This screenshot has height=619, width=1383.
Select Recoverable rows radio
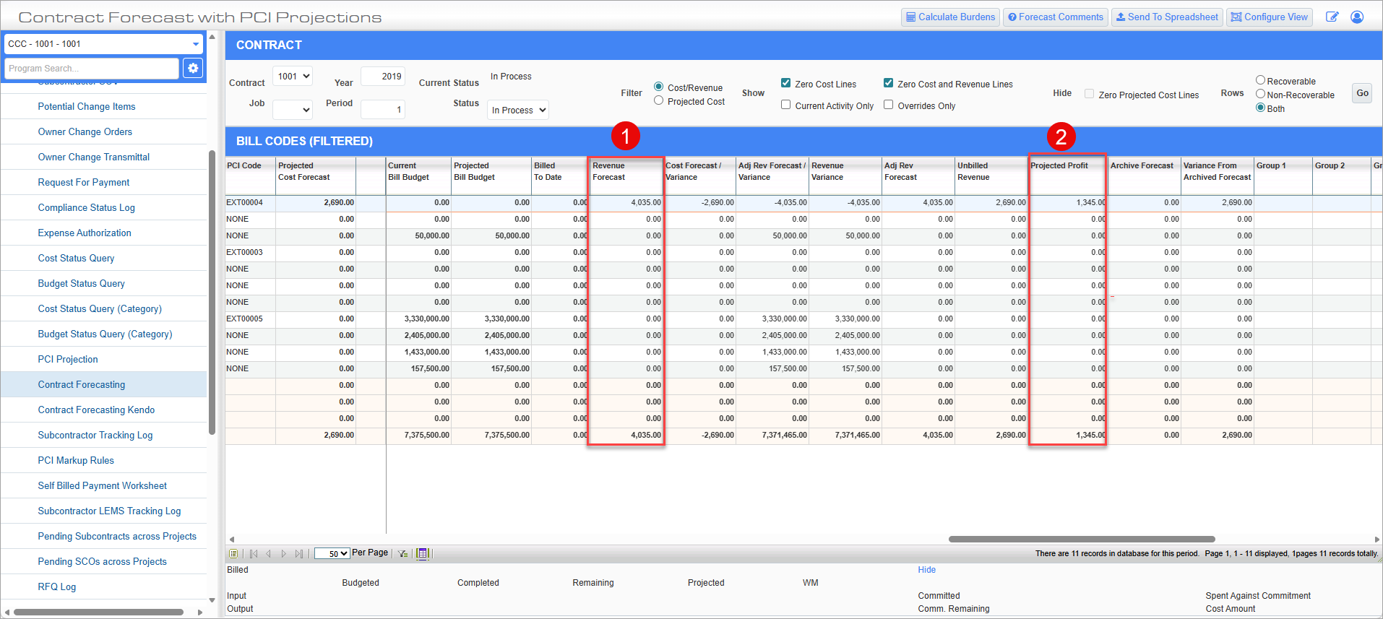pyautogui.click(x=1260, y=80)
